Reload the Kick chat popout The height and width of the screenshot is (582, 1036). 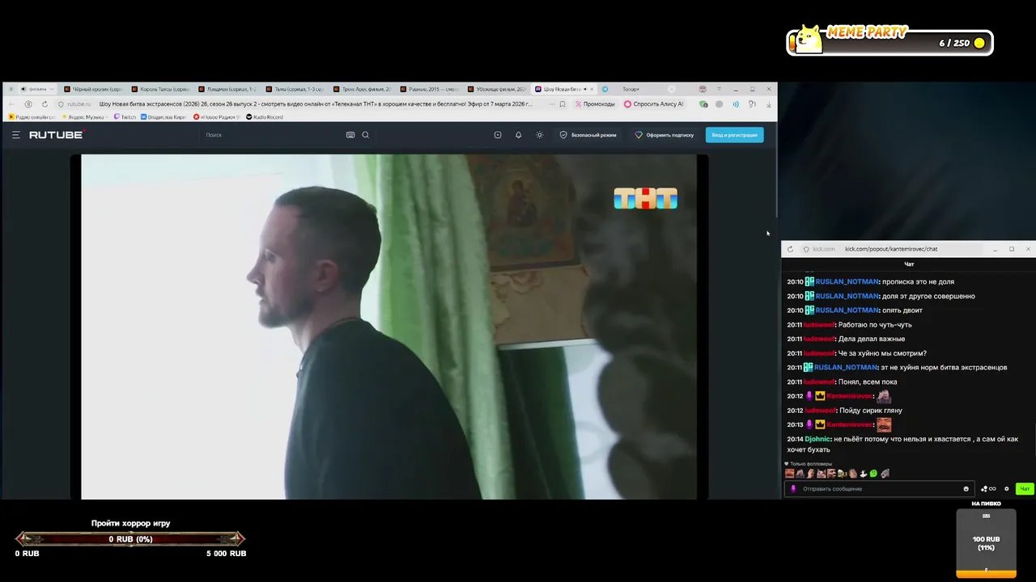point(790,249)
